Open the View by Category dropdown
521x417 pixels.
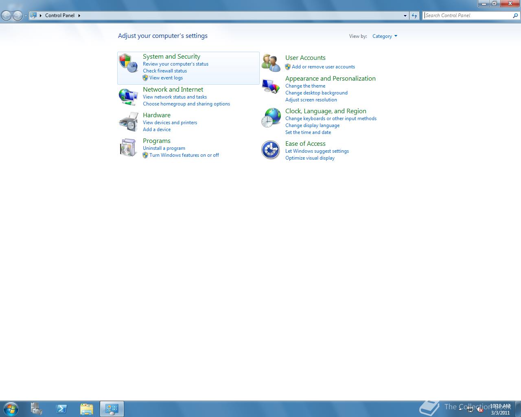point(385,36)
